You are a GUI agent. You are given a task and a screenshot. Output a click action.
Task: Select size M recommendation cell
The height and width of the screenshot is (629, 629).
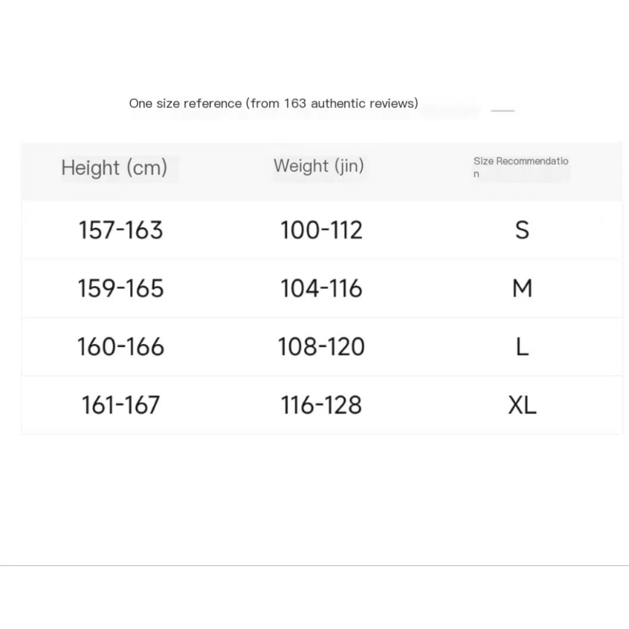(522, 289)
